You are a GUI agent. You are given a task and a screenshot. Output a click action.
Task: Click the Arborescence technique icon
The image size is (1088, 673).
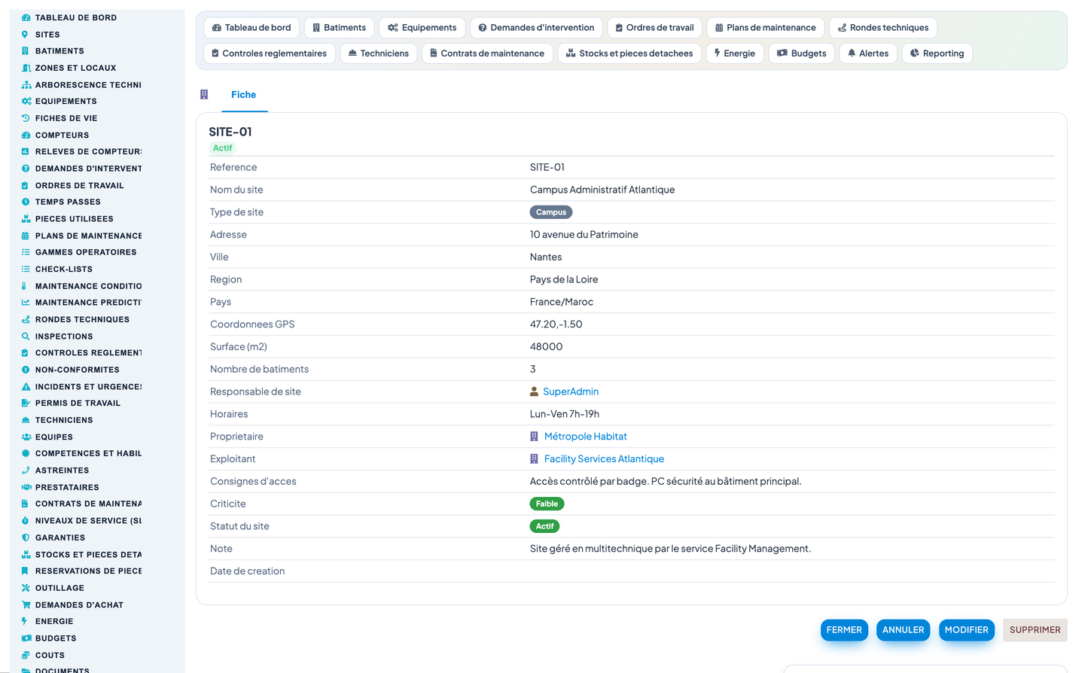(26, 85)
